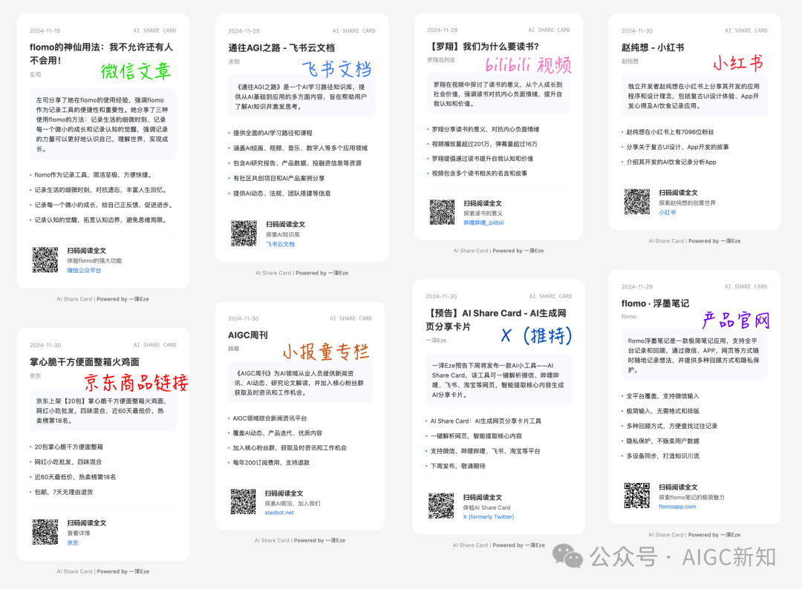Open the X (formerly Twitter) link
This screenshot has height=589, width=802.
coord(489,517)
